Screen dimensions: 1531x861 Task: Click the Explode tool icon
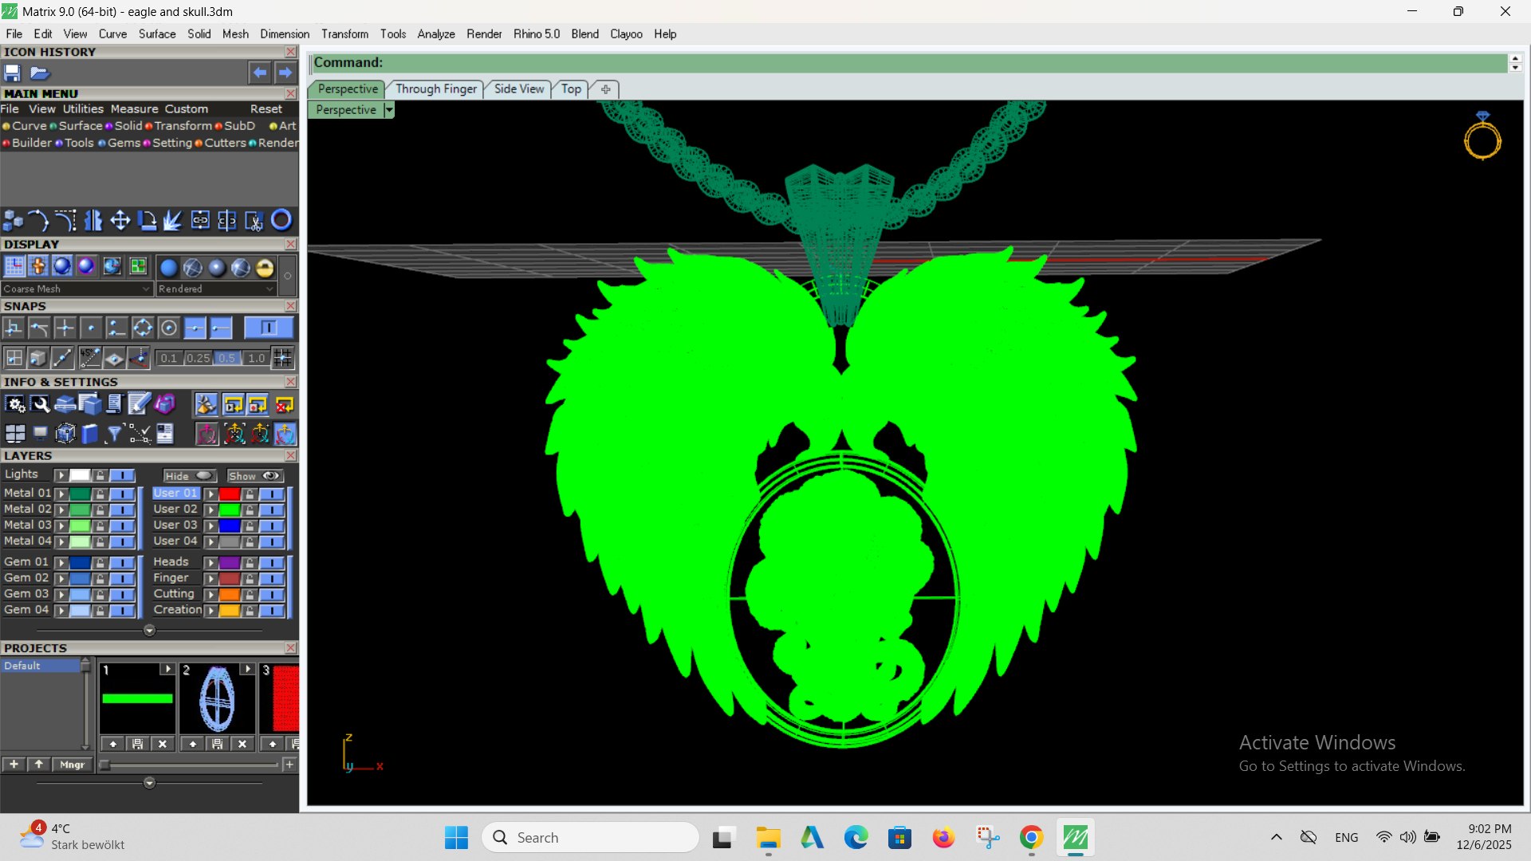pos(173,220)
